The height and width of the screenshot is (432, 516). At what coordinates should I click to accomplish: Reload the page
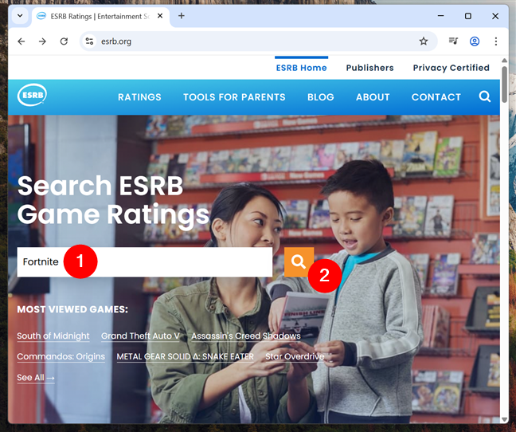64,41
